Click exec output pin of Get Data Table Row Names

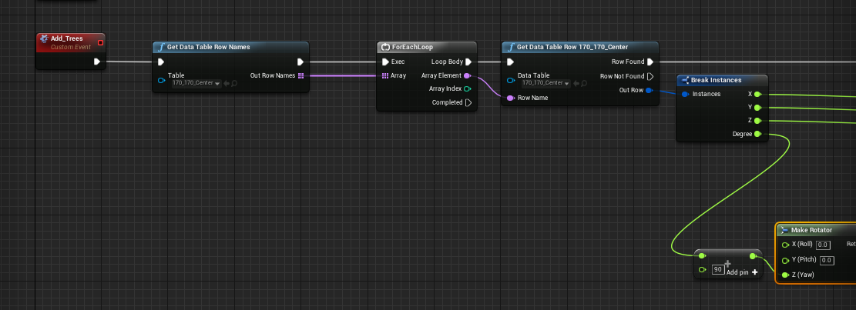[300, 62]
